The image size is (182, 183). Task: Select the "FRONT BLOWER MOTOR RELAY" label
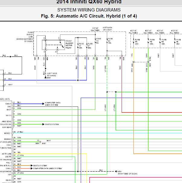69,44
